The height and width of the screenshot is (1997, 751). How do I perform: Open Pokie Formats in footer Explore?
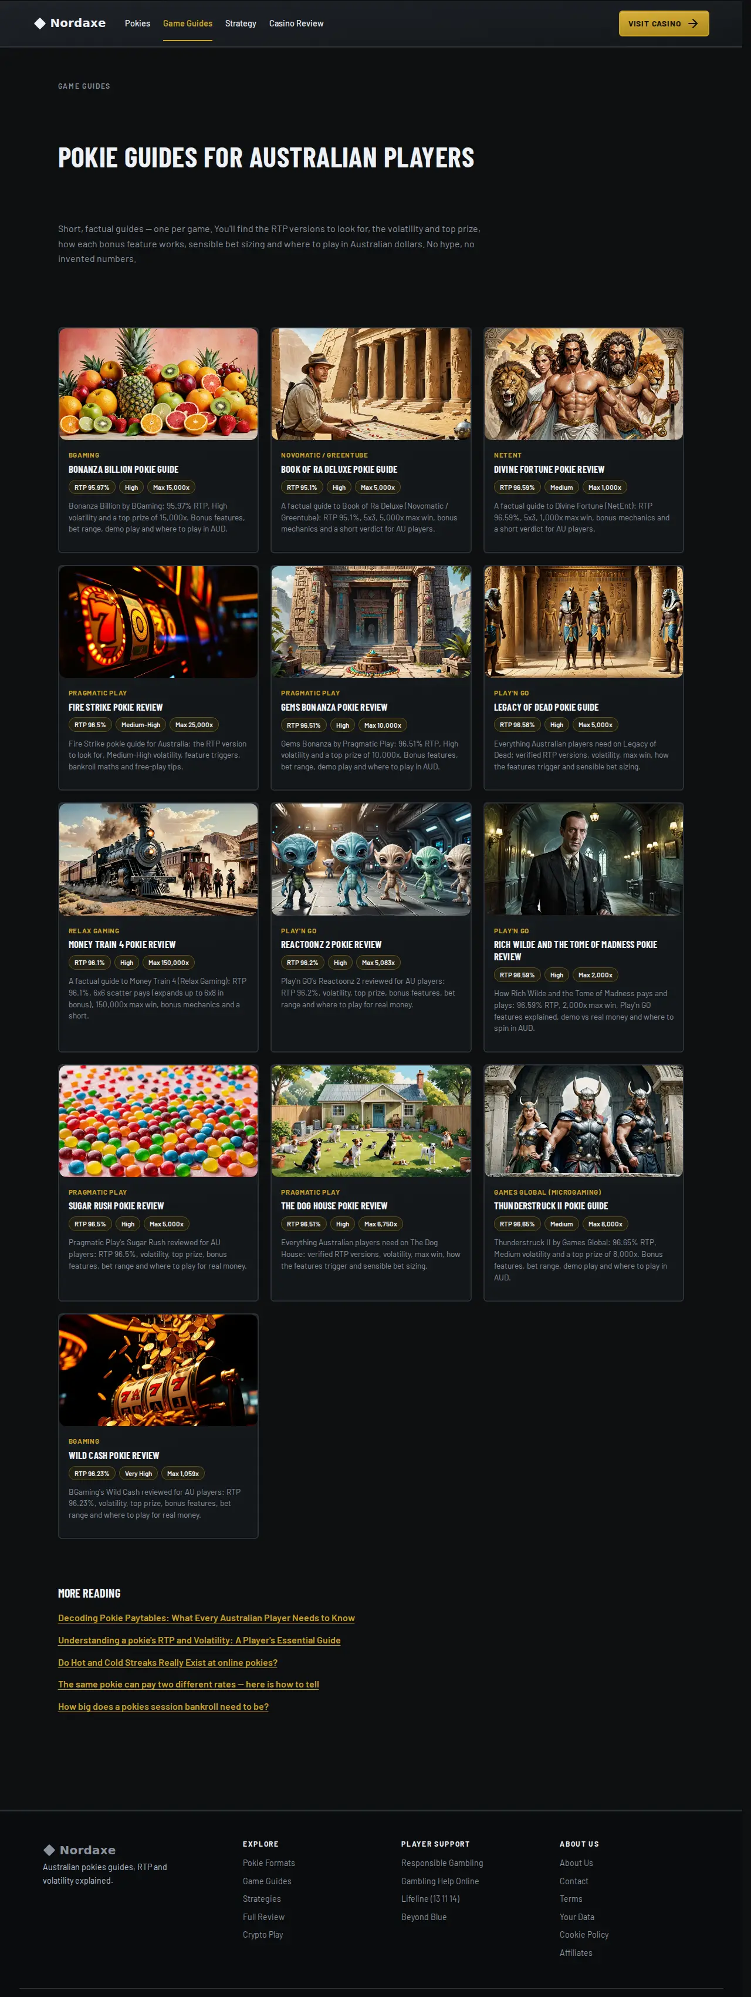pos(269,1863)
